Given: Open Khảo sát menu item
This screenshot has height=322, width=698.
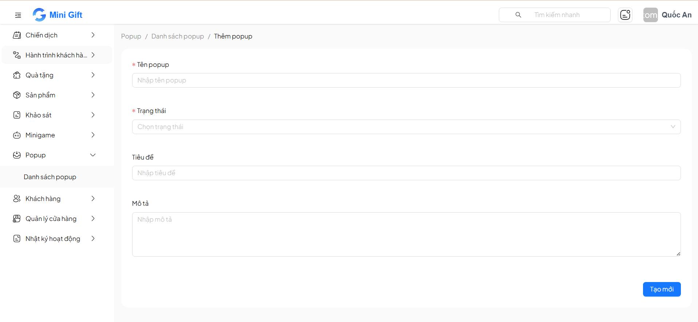Looking at the screenshot, I should click(56, 115).
